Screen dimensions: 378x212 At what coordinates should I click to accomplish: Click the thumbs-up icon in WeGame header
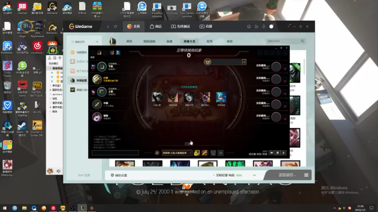(x=256, y=26)
